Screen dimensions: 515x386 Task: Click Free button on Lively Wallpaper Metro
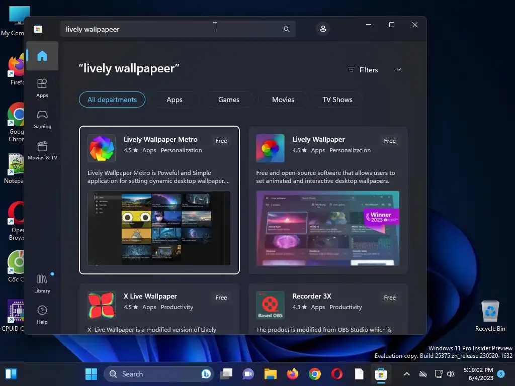[221, 141]
